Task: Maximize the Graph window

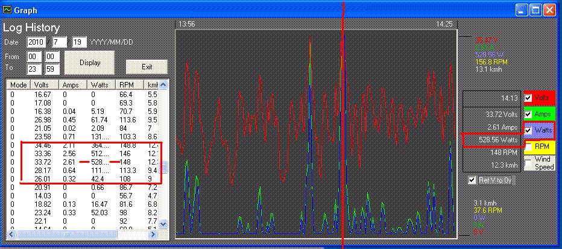Action: point(535,10)
